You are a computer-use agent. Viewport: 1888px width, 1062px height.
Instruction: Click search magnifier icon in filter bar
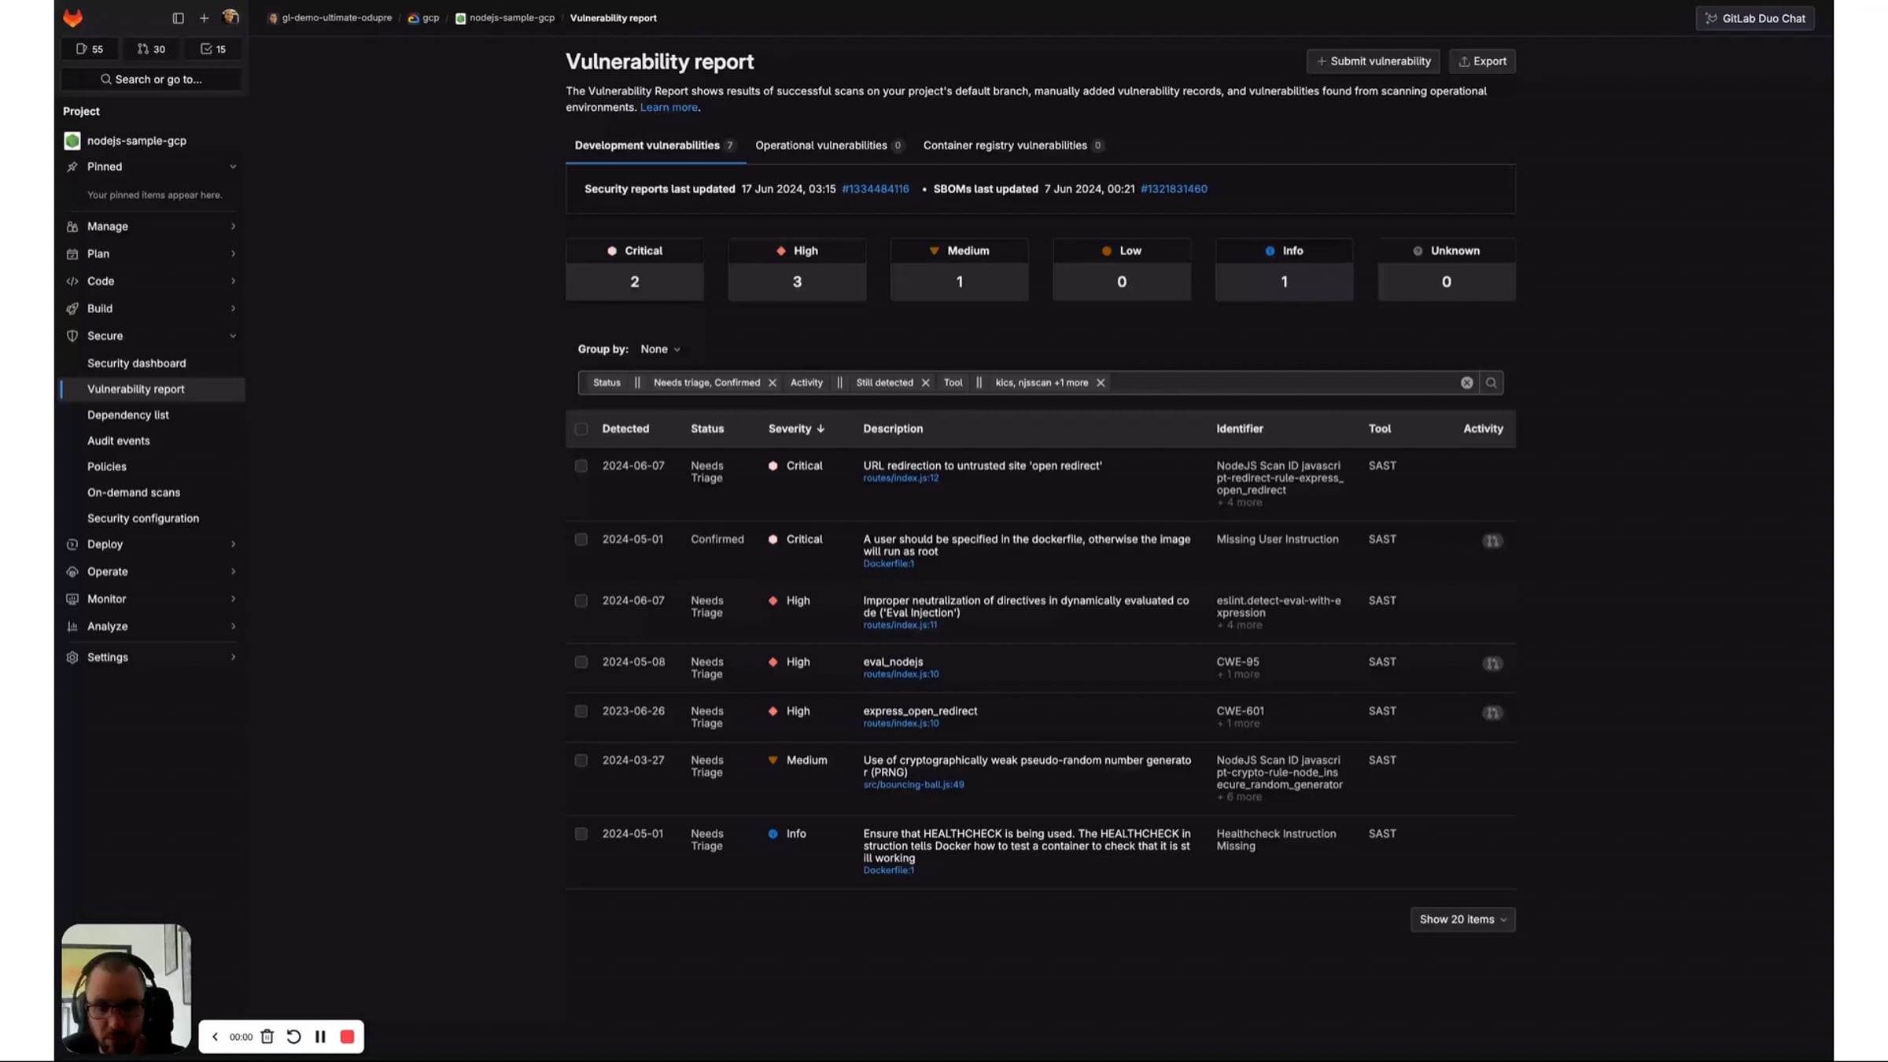tap(1491, 382)
